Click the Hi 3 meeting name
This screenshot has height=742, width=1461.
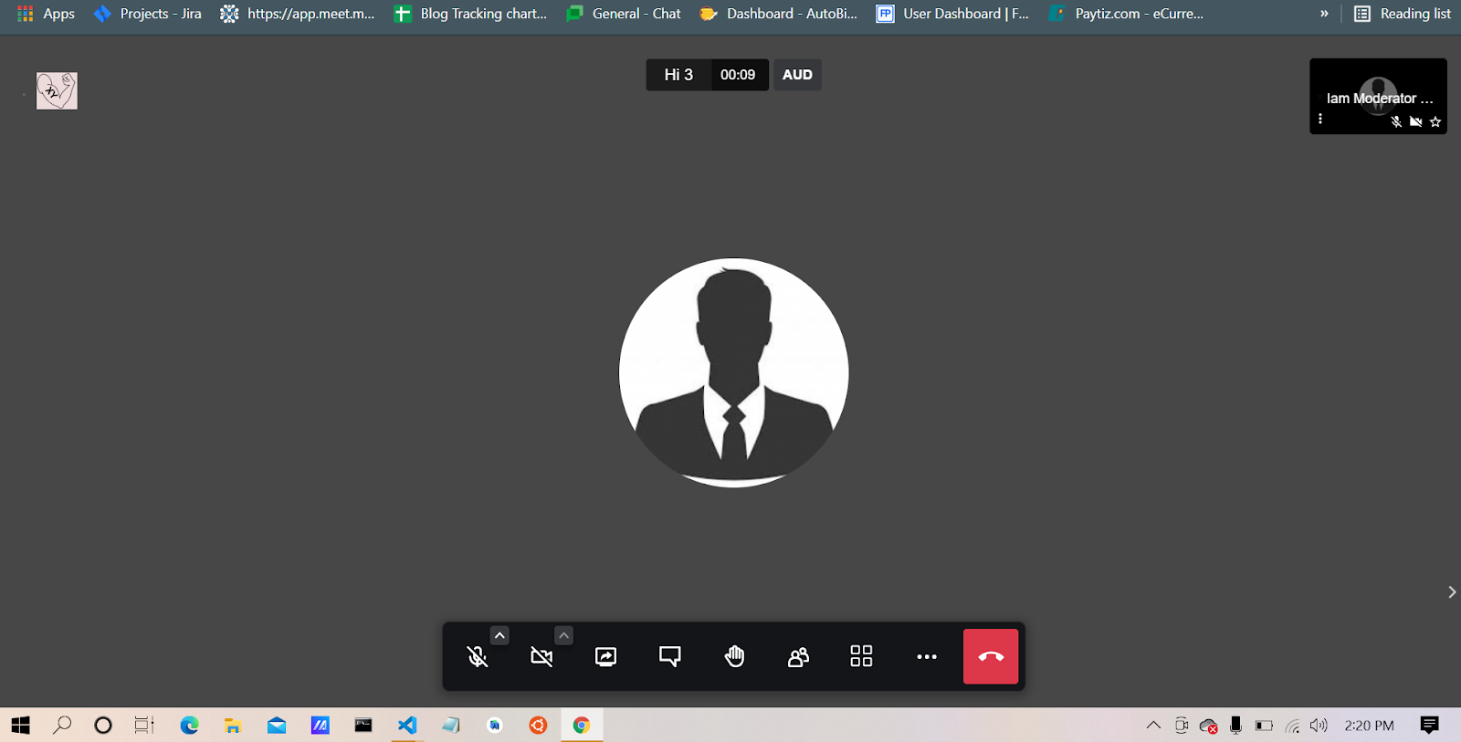coord(678,75)
